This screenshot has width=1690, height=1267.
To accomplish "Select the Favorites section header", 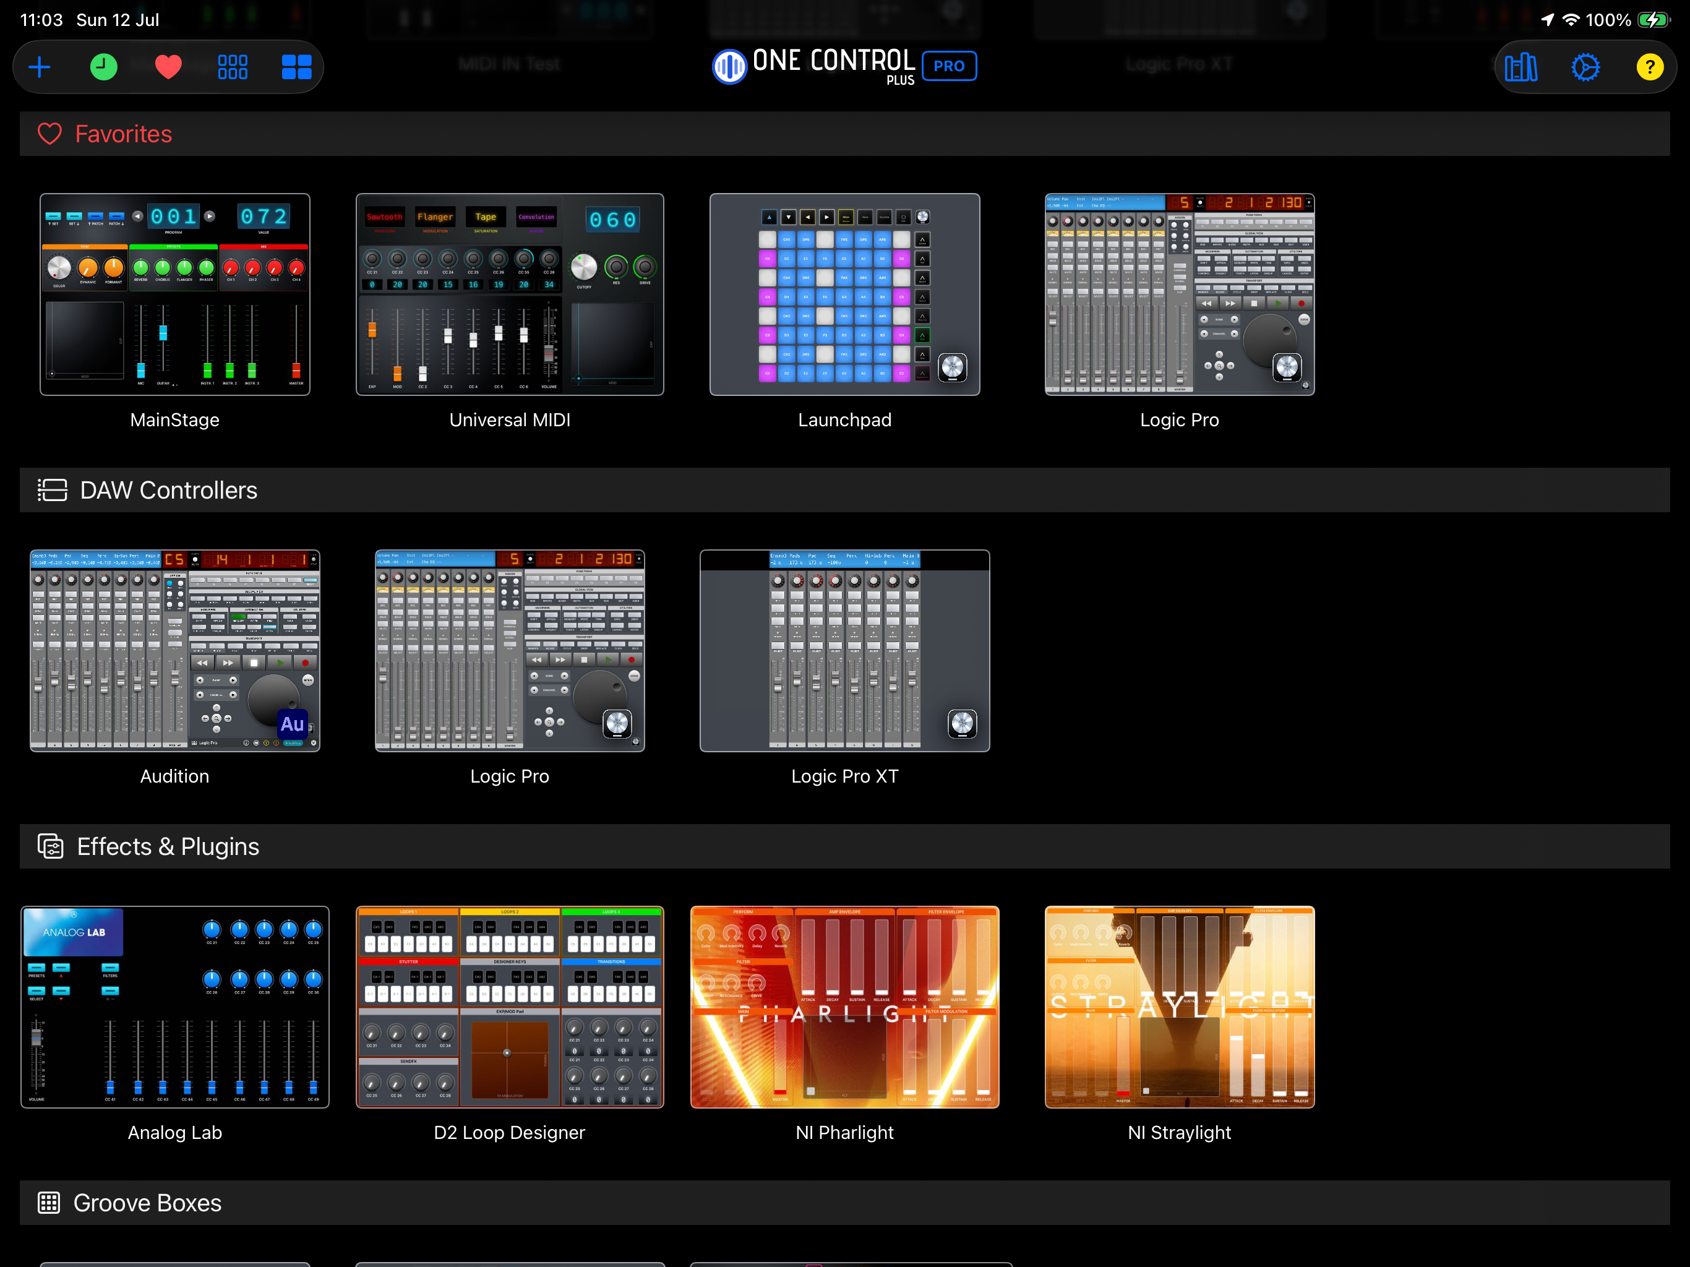I will (x=844, y=134).
